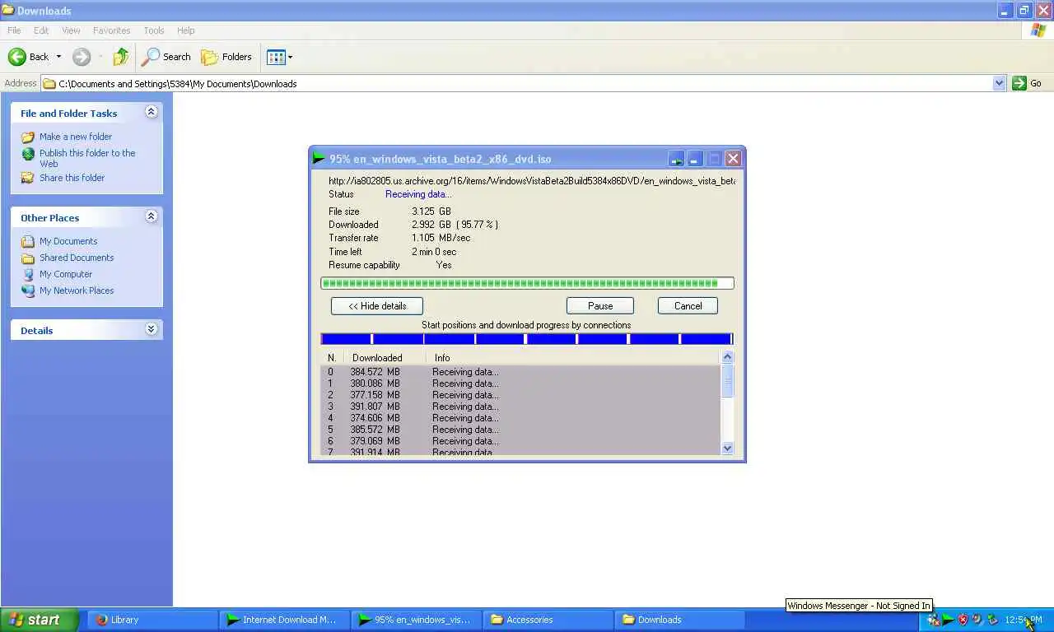Click Windows Messenger tray icon

pos(933,620)
